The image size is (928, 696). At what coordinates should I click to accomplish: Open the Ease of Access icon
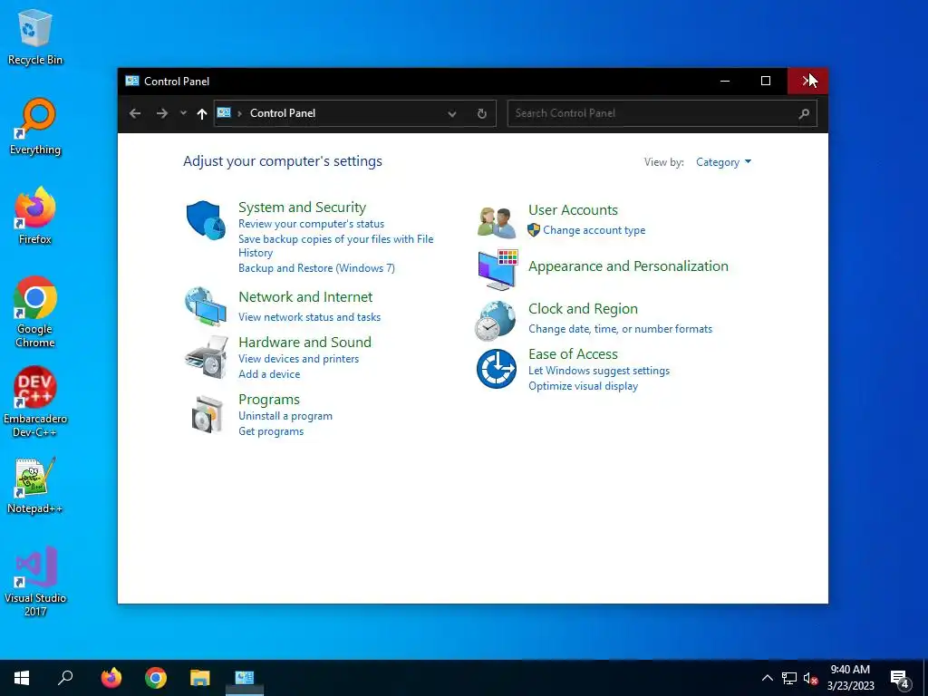[496, 369]
